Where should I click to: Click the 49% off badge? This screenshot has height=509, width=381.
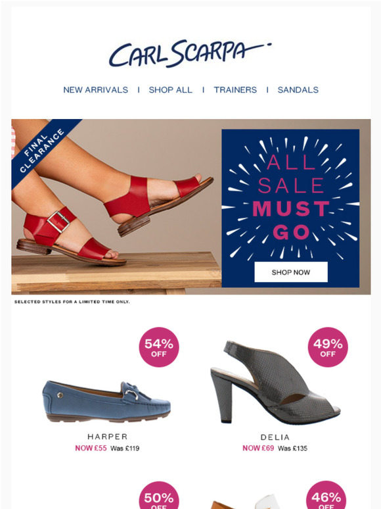[328, 347]
